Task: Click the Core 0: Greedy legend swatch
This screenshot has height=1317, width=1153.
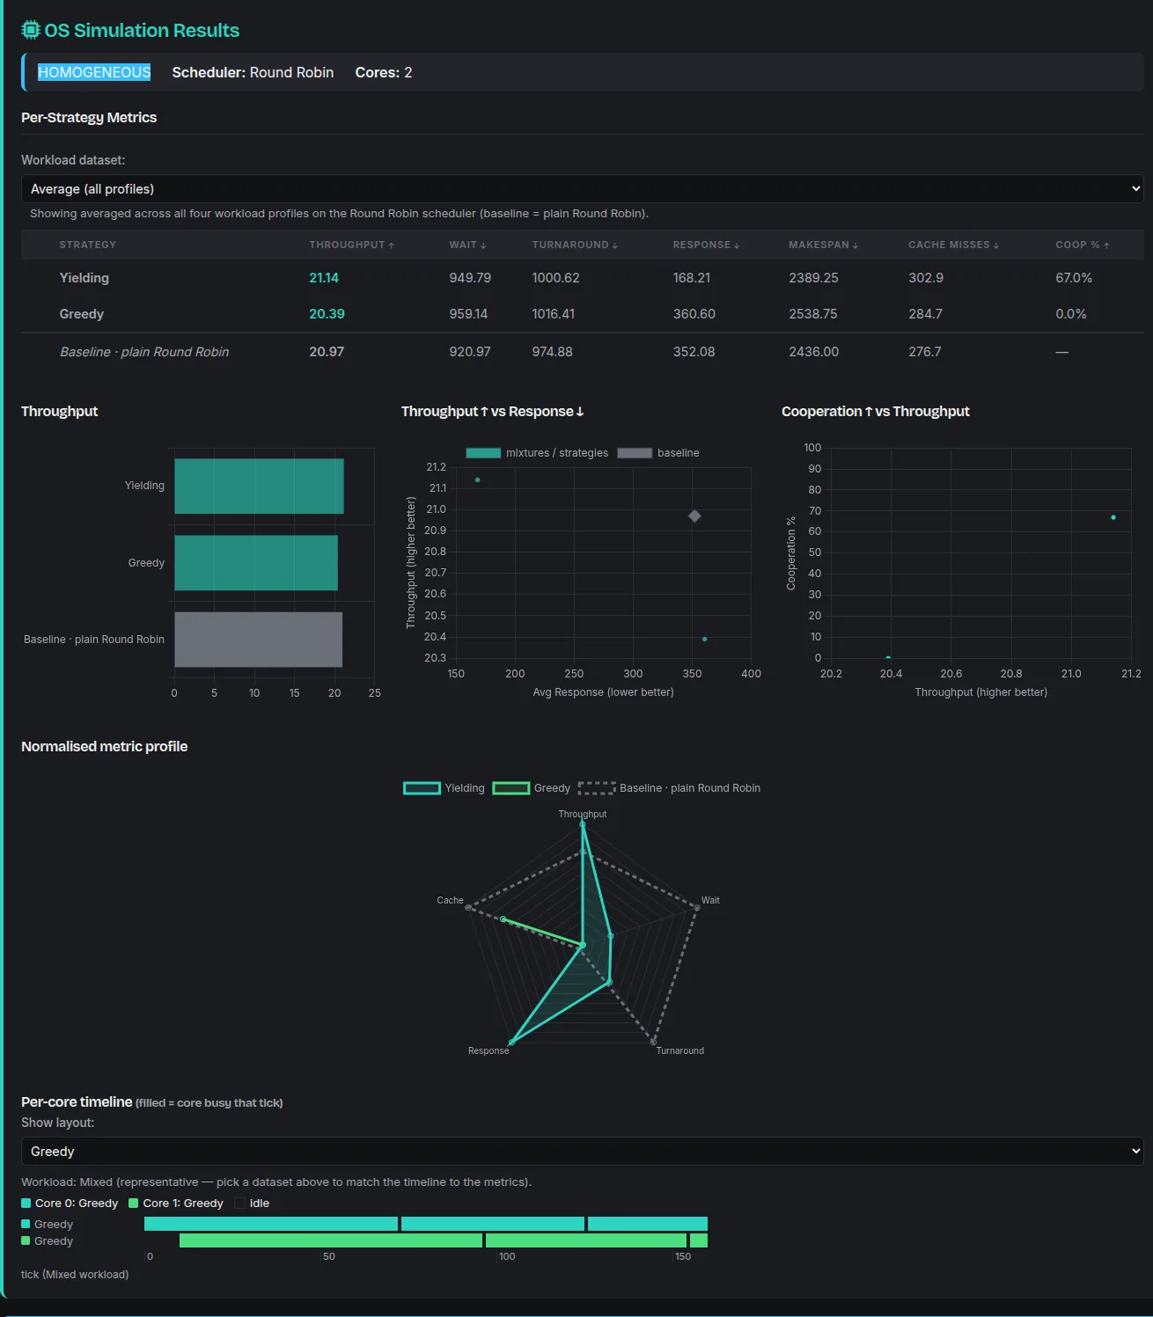Action: pos(26,1204)
